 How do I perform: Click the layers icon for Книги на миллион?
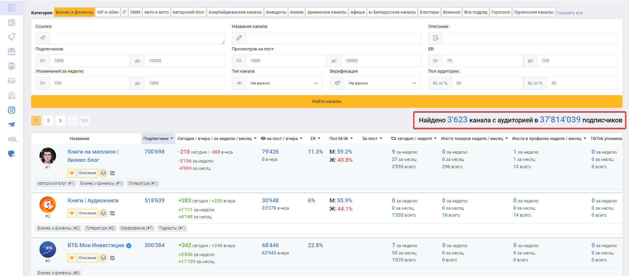(x=103, y=173)
